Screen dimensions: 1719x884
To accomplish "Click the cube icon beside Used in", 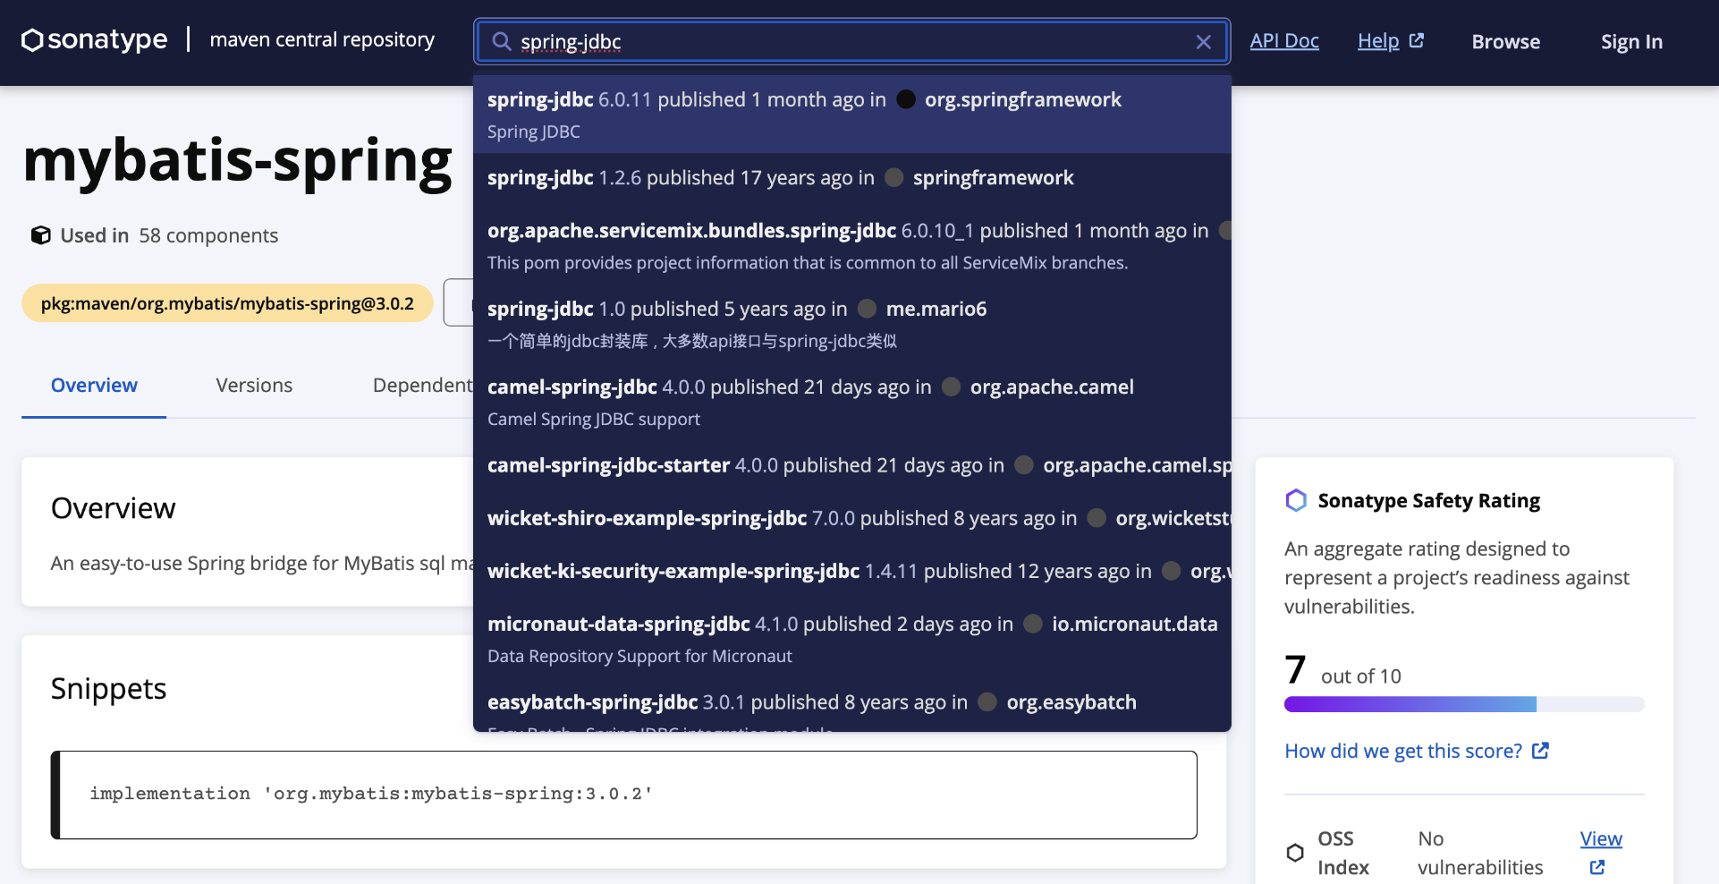I will tap(40, 234).
